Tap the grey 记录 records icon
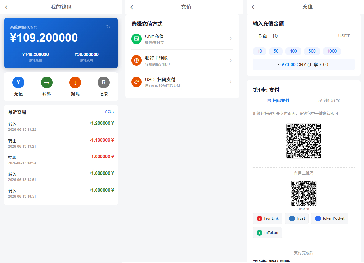Image resolution: width=364 pixels, height=263 pixels. tap(104, 82)
